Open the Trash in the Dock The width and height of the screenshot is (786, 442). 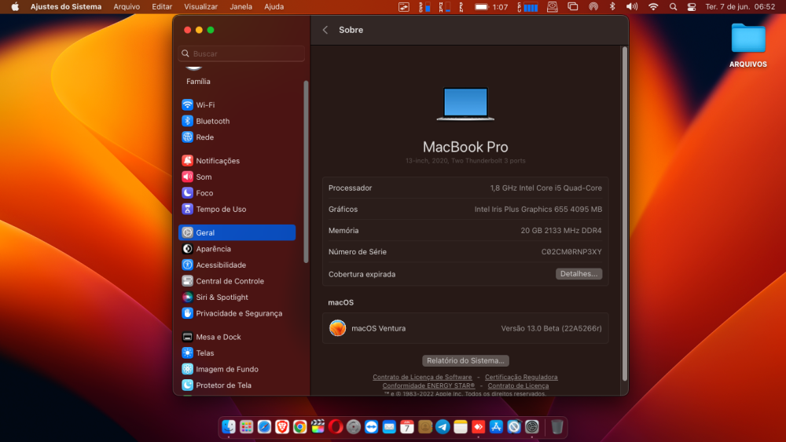(557, 426)
